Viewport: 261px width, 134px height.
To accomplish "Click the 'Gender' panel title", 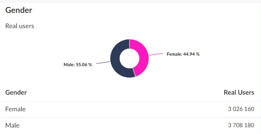I will click(x=19, y=10).
